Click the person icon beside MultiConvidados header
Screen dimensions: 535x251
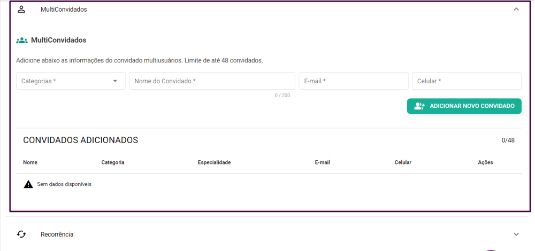click(x=21, y=10)
